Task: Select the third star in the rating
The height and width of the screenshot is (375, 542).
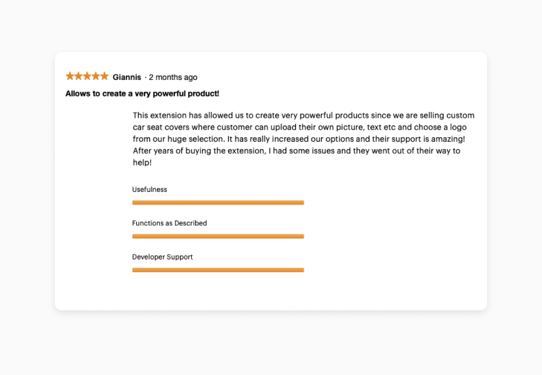Action: click(x=88, y=77)
